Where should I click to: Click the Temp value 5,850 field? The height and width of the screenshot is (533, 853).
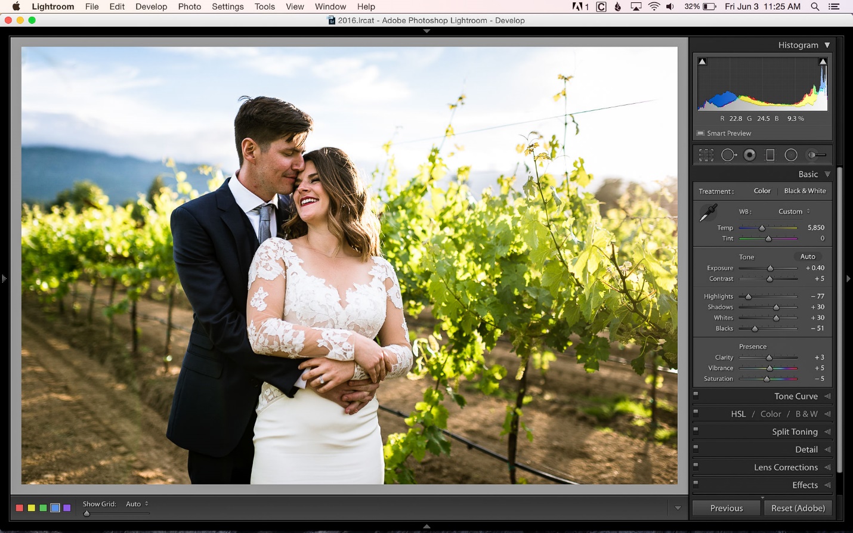[815, 228]
